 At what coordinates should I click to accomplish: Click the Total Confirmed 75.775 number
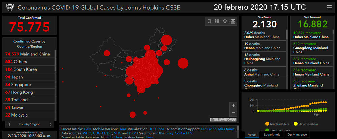pos(29,27)
